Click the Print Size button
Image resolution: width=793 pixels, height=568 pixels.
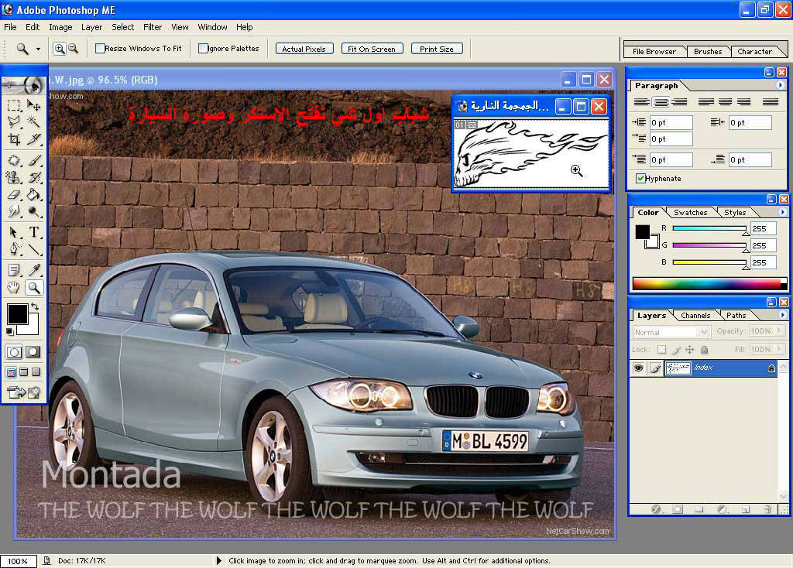437,49
